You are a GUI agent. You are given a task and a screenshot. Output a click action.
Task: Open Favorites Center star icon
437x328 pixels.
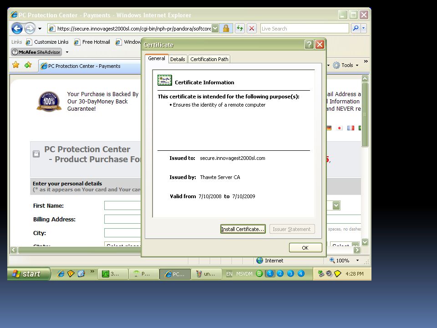16,65
